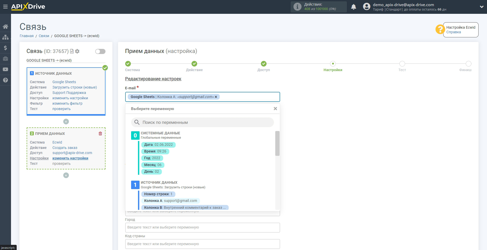Click source изменить настройки link

(x=70, y=98)
